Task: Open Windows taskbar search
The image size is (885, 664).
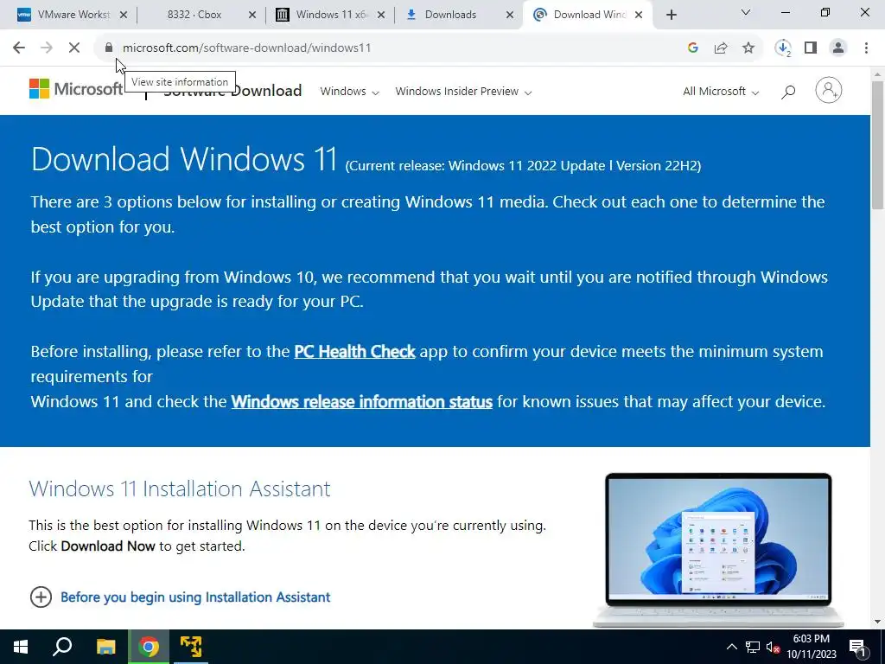Action: [62, 647]
